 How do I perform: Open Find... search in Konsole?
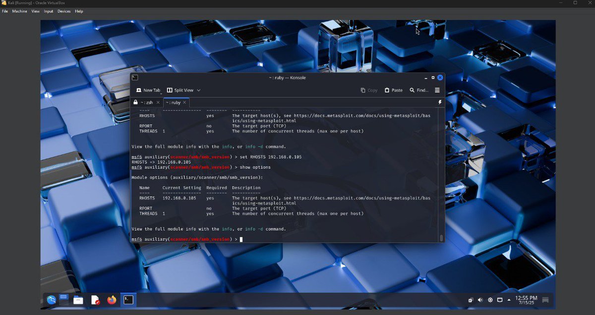point(419,90)
